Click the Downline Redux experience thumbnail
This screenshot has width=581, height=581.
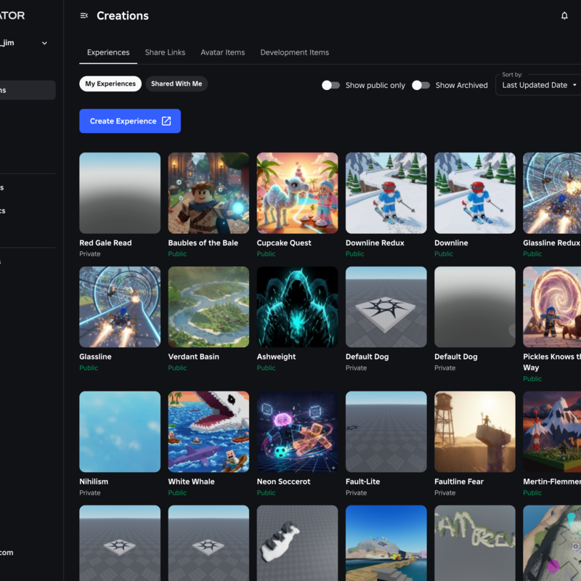[386, 192]
